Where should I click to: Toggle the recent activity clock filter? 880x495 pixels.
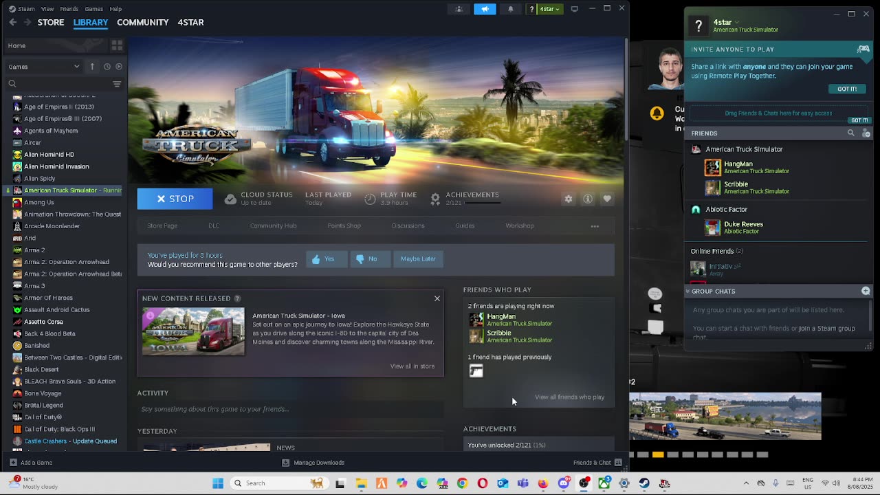click(x=107, y=67)
